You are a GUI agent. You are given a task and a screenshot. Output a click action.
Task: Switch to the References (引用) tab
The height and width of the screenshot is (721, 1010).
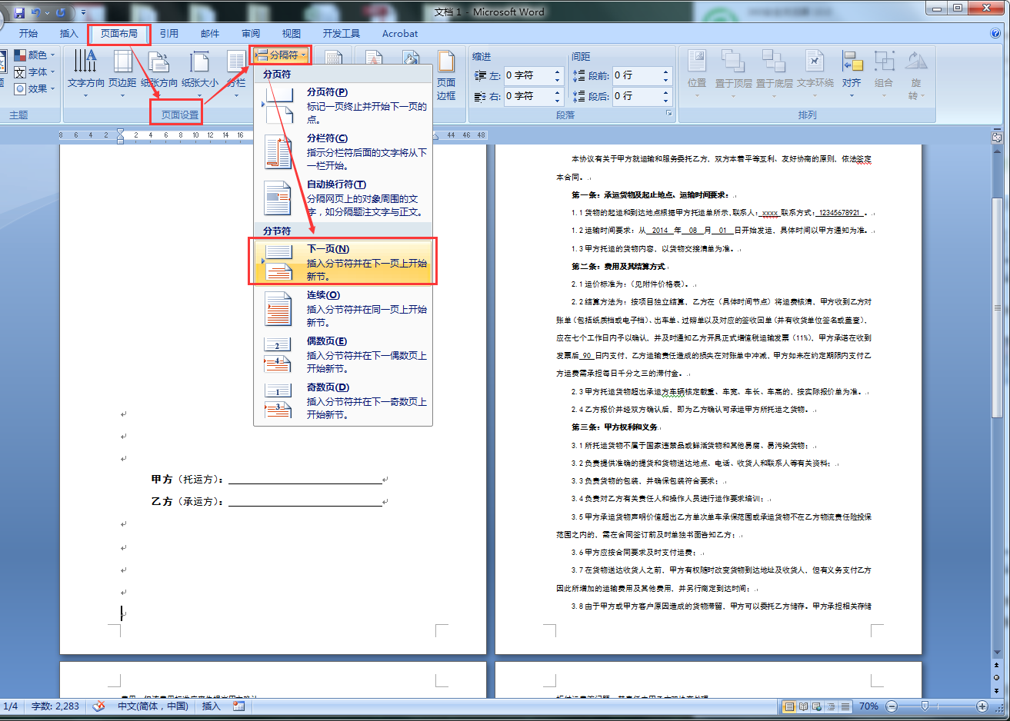(x=169, y=34)
